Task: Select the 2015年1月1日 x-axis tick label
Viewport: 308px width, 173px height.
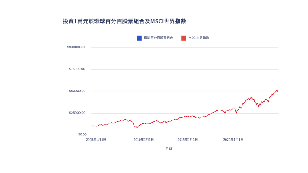Action: (188, 140)
